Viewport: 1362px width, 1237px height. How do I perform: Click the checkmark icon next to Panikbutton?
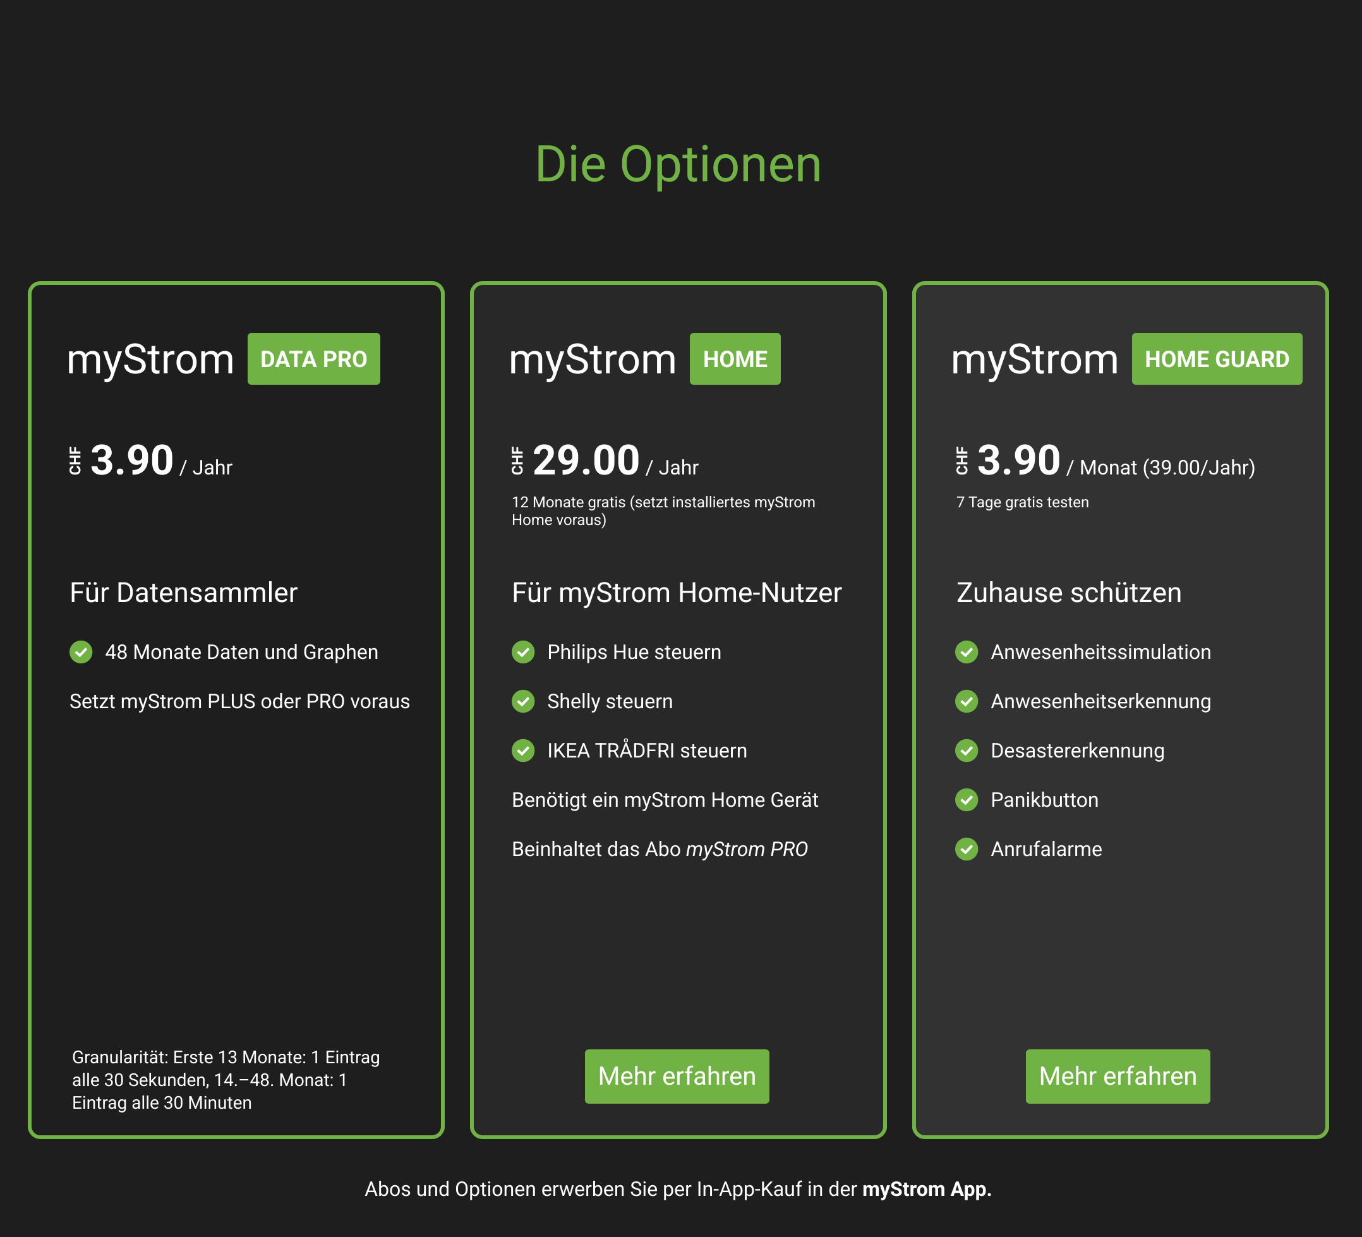(x=966, y=800)
